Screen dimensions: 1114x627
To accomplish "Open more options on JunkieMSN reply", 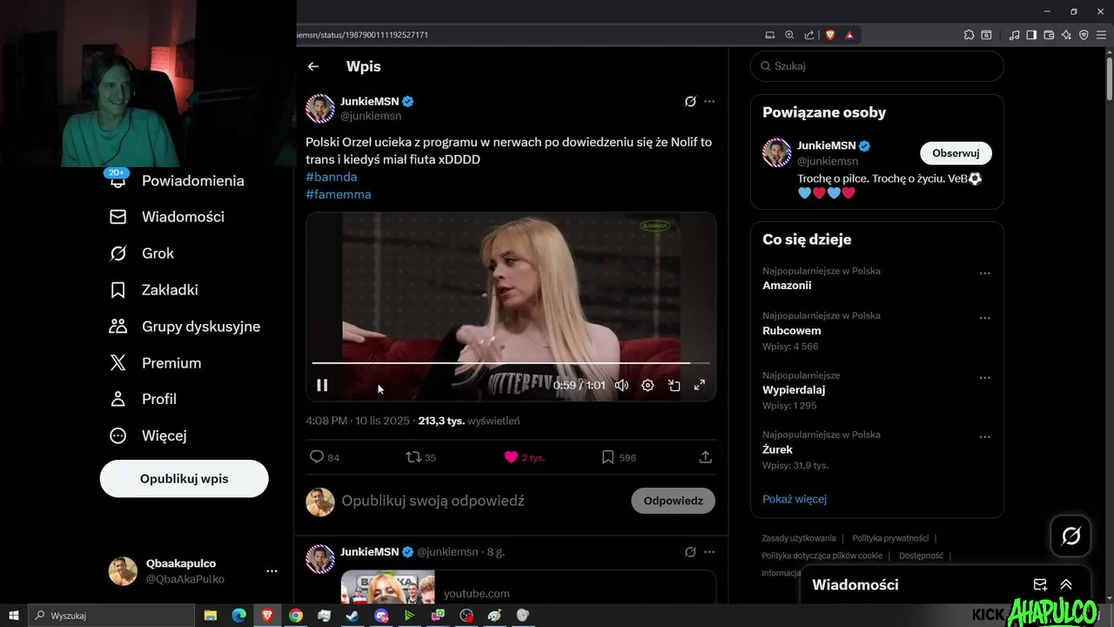I will click(x=709, y=552).
